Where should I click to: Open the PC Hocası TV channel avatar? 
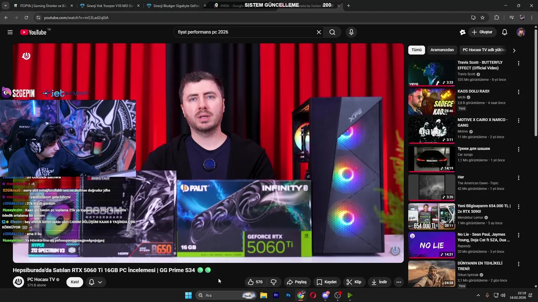[x=18, y=282]
